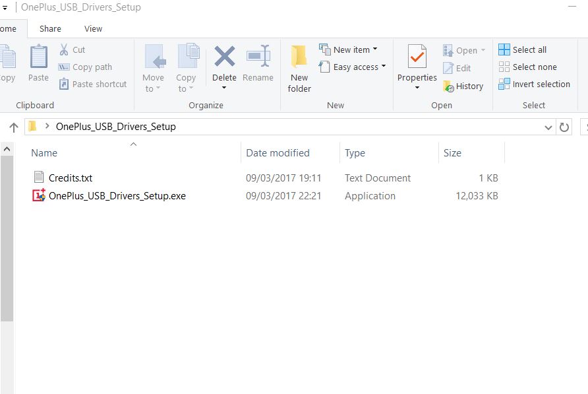This screenshot has height=394, width=588.
Task: Expand the Easy access dropdown arrow
Action: tap(384, 66)
